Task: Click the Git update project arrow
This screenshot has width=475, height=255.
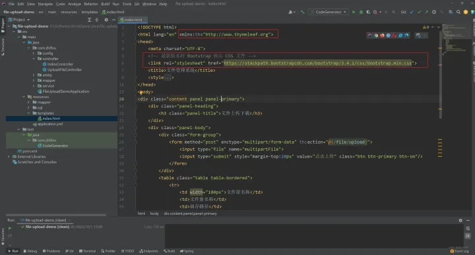Action: (412, 12)
